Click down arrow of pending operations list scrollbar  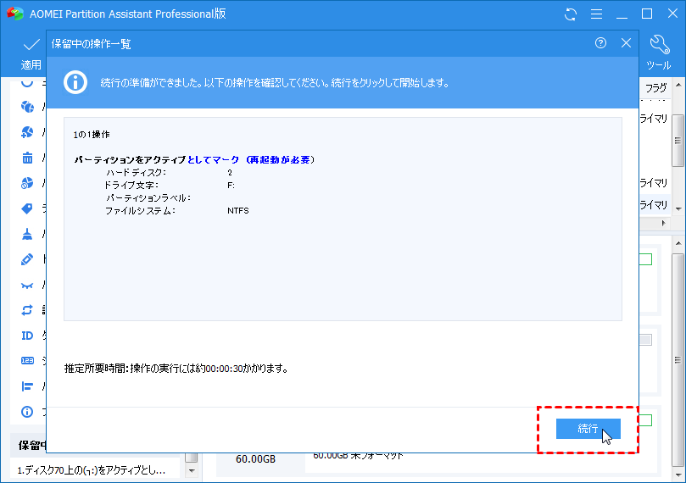click(x=191, y=471)
